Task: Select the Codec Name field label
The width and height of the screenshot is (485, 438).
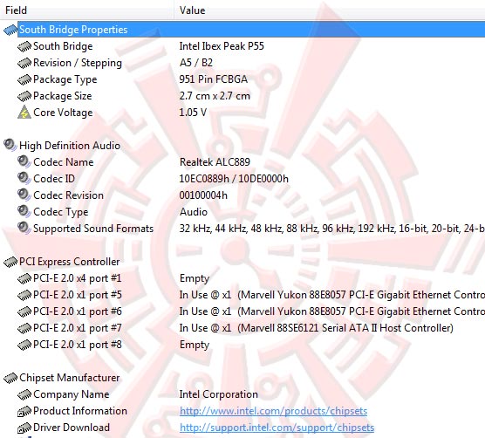Action: pyautogui.click(x=64, y=162)
